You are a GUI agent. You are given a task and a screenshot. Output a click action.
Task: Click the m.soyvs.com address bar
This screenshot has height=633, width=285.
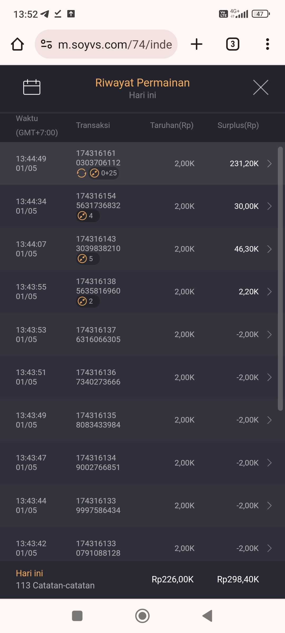click(x=115, y=44)
